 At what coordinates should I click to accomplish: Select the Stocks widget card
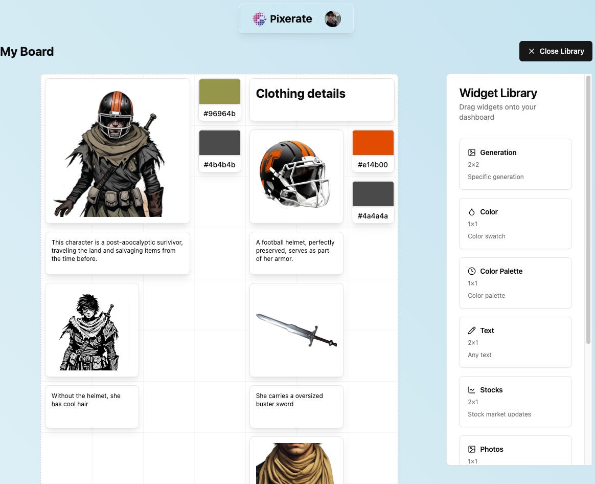[x=515, y=402]
